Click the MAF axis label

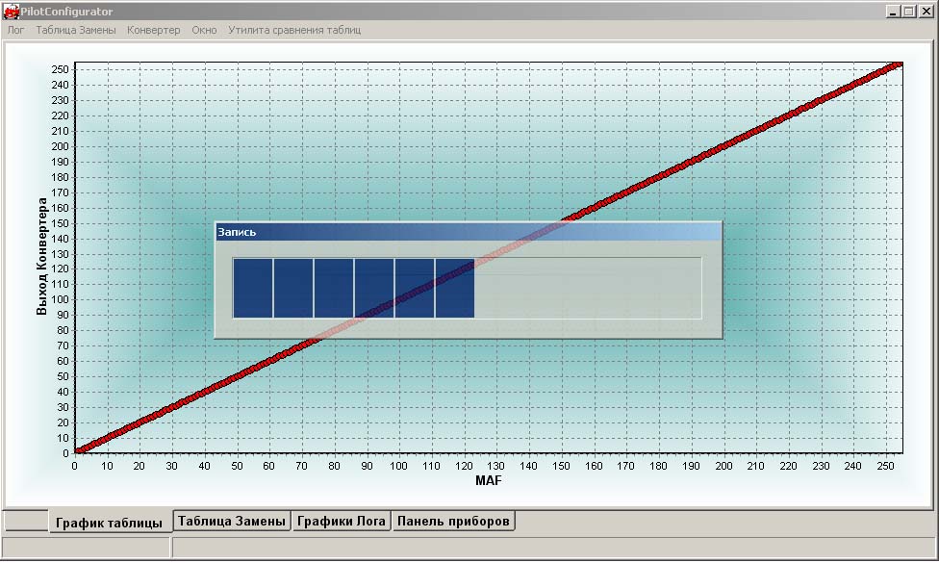pyautogui.click(x=489, y=480)
